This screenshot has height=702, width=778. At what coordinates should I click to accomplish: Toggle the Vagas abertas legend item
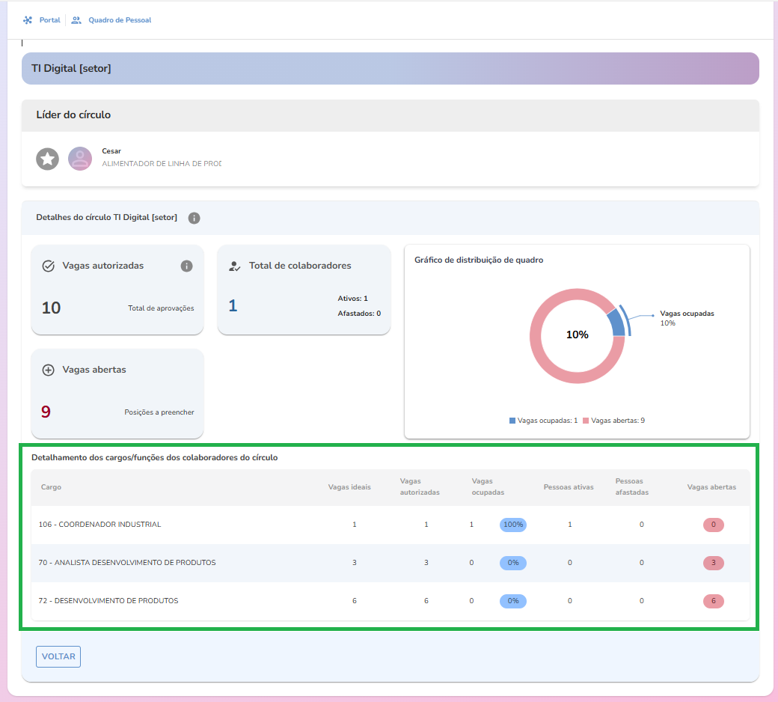coord(614,421)
